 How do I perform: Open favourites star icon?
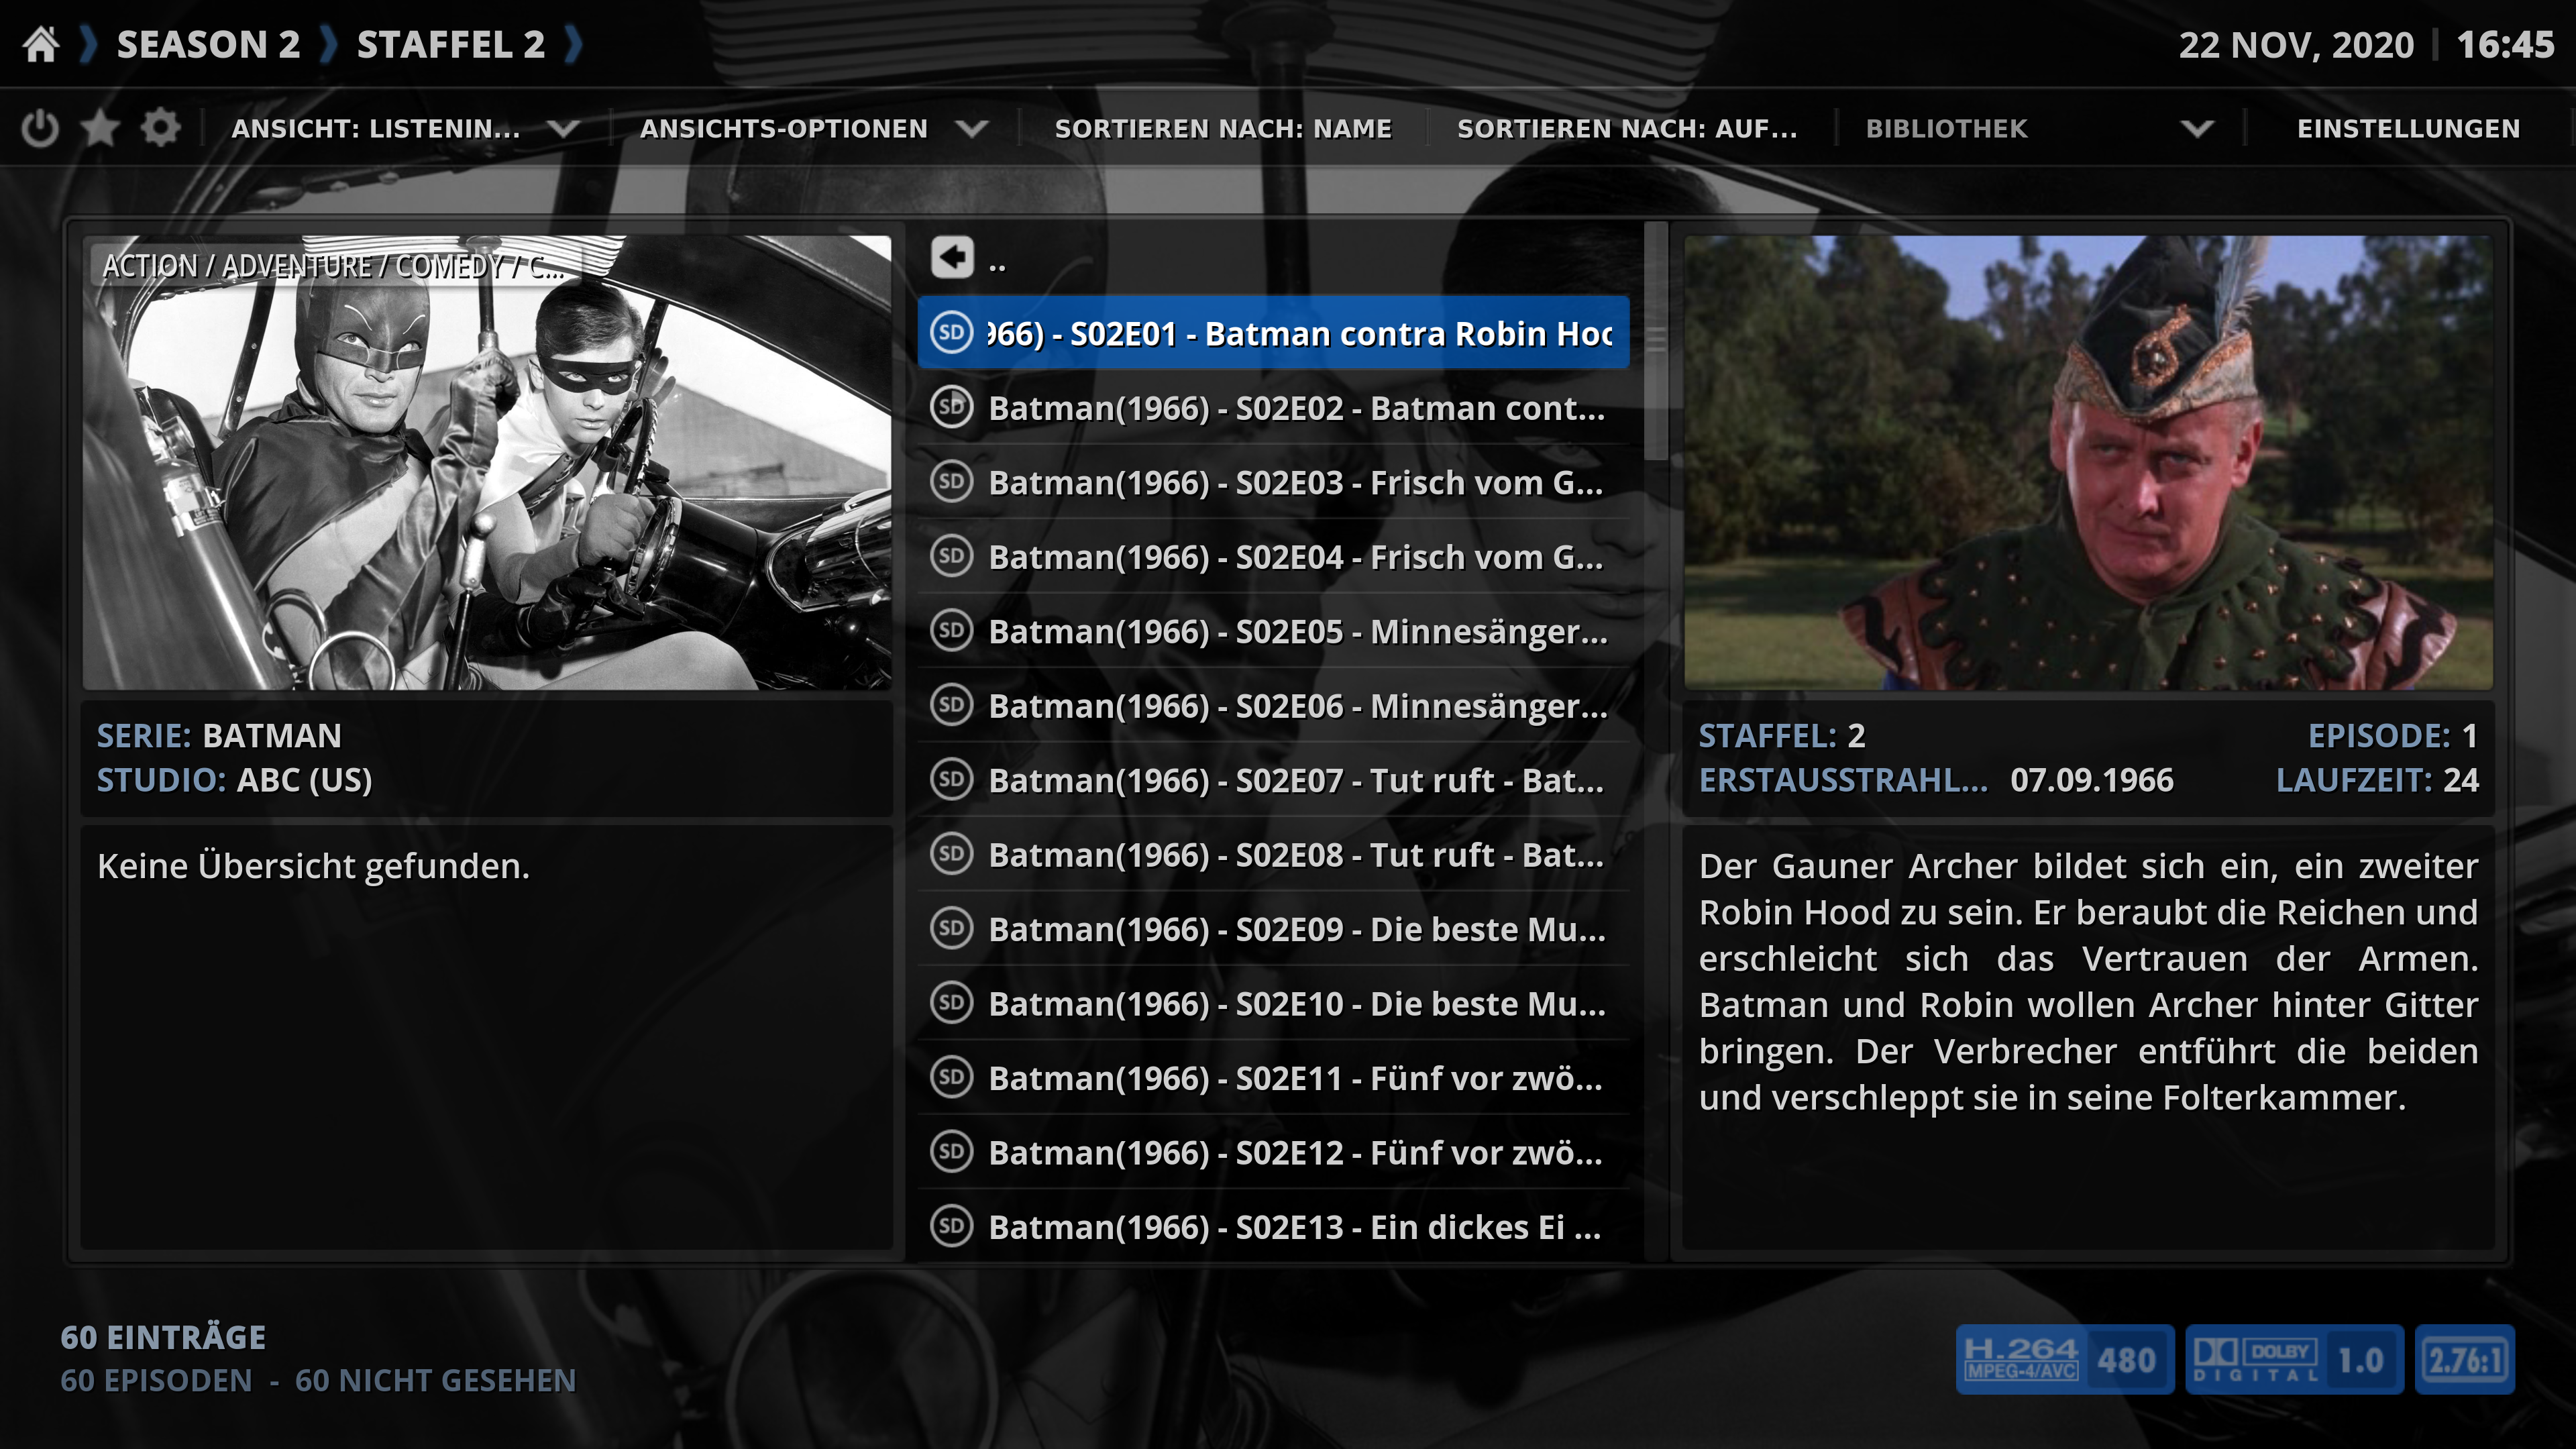pyautogui.click(x=100, y=129)
